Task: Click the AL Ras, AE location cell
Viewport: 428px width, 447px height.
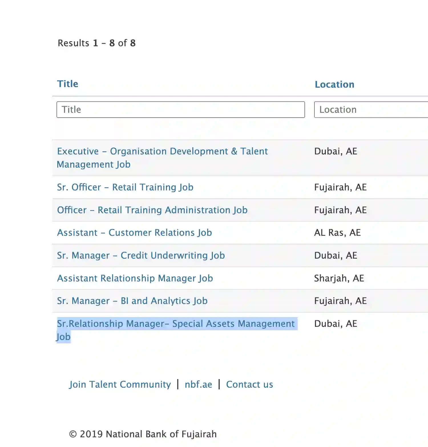Action: click(x=337, y=233)
